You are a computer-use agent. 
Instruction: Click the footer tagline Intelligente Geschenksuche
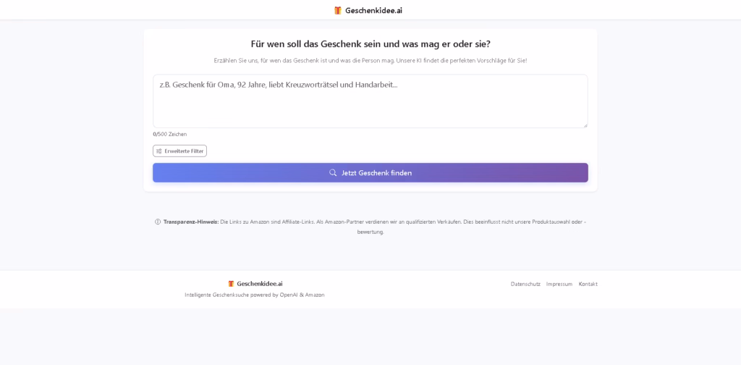(x=254, y=295)
